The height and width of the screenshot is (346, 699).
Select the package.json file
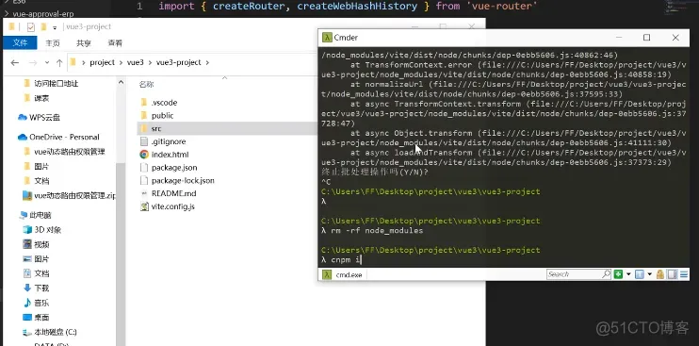point(174,168)
